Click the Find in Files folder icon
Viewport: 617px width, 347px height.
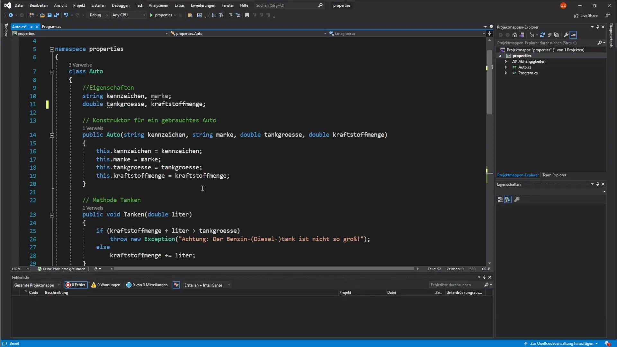click(190, 15)
